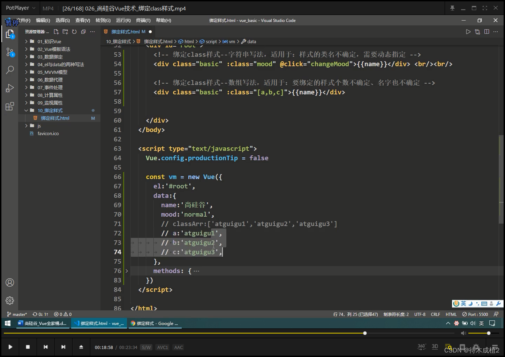The height and width of the screenshot is (357, 505).
Task: Open the 编辑(E) menu
Action: (x=43, y=21)
